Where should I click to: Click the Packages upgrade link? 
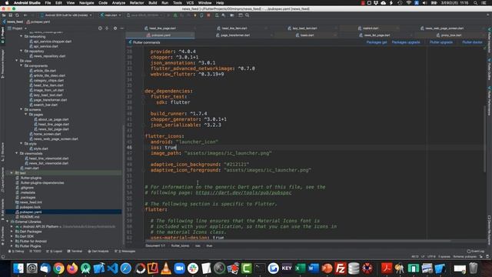pos(406,42)
